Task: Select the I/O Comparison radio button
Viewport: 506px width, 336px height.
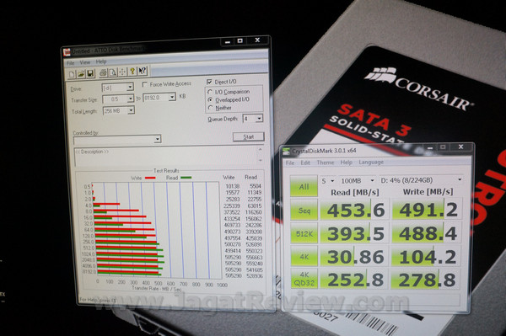Action: (210, 92)
